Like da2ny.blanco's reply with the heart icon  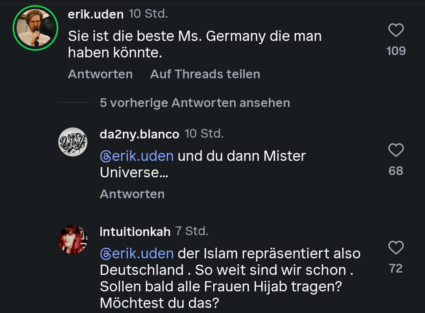396,150
